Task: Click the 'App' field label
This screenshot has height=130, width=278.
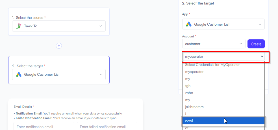Action: [x=186, y=14]
